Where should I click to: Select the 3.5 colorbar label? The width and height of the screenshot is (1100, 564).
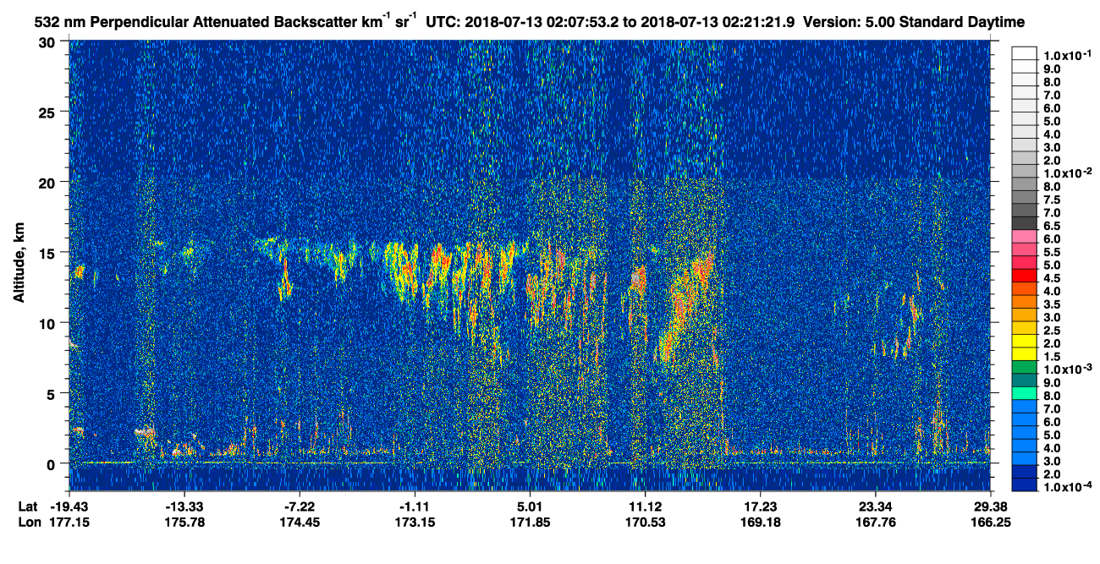click(x=1053, y=304)
